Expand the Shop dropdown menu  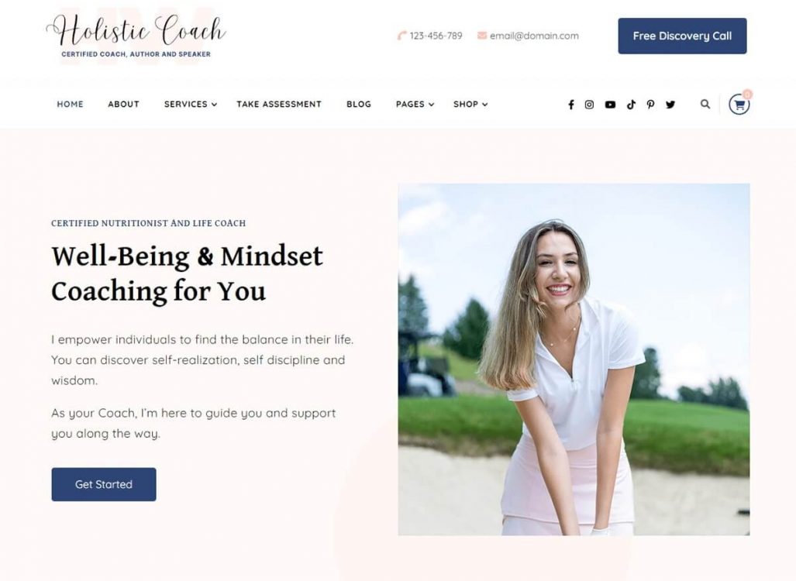point(470,104)
